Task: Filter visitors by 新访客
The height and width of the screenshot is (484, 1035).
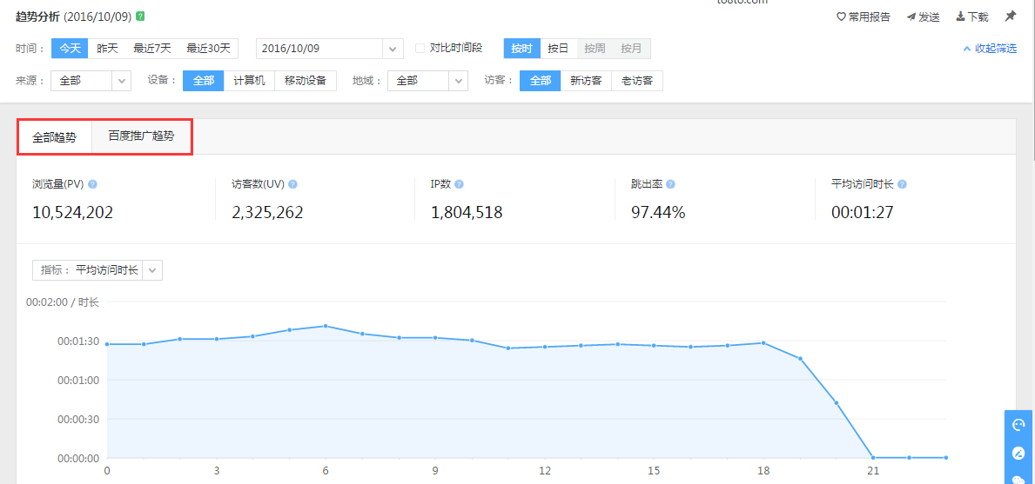Action: 586,81
